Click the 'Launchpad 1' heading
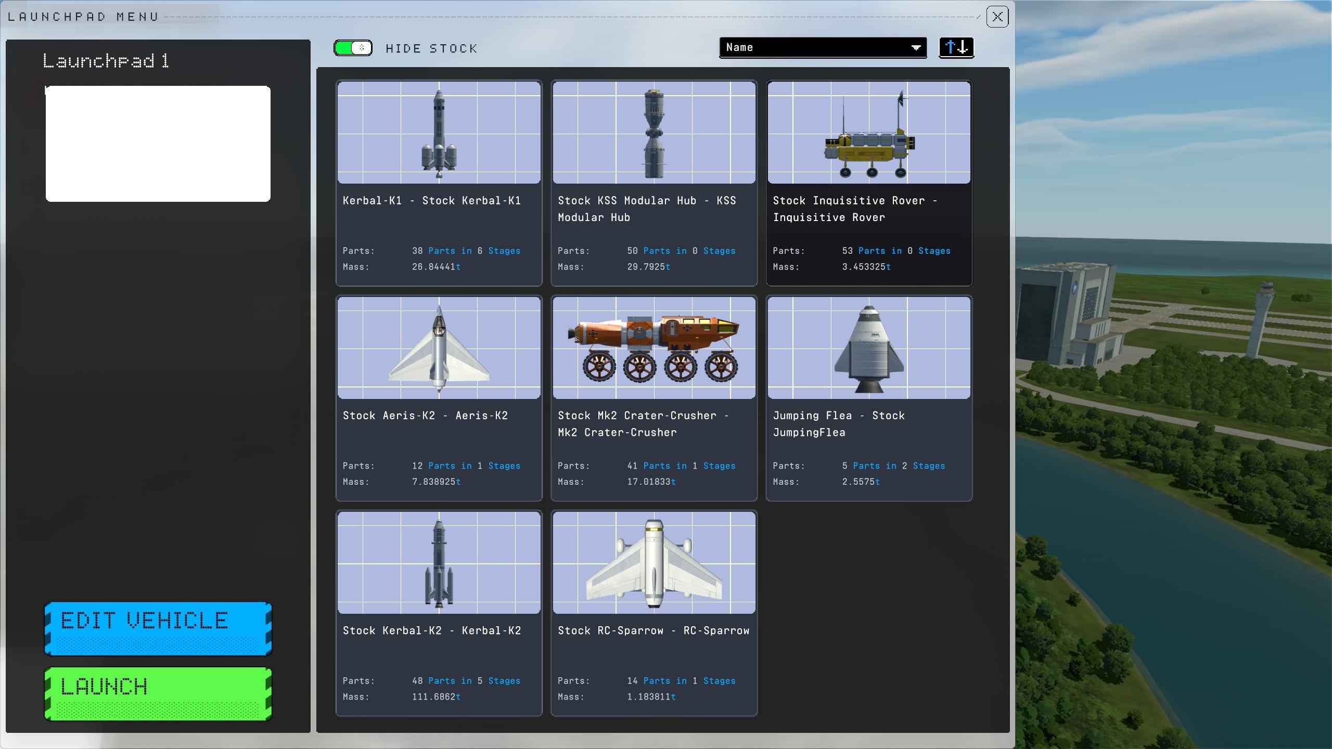 coord(106,61)
